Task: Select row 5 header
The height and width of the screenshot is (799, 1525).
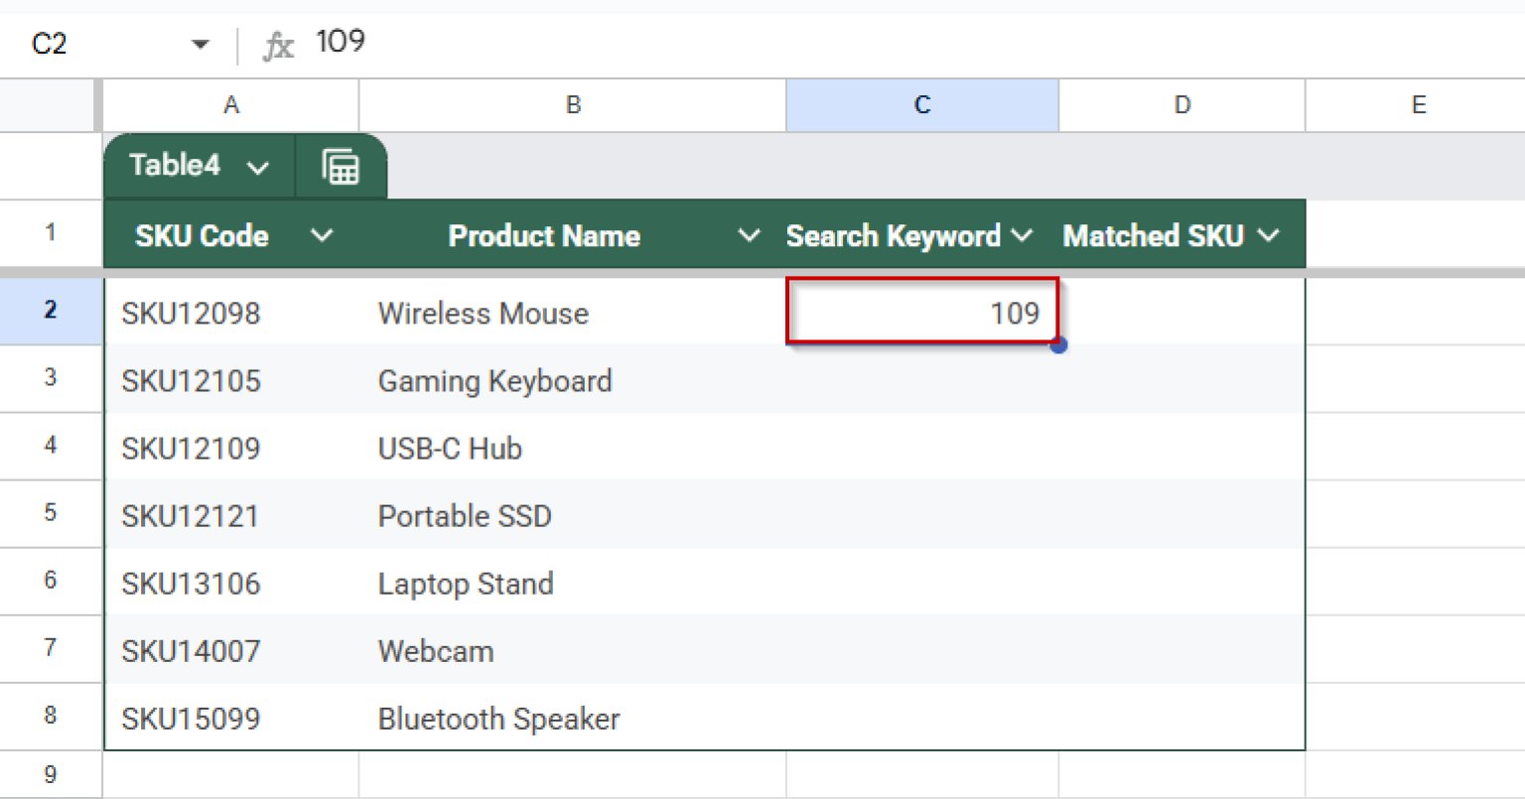Action: (51, 514)
